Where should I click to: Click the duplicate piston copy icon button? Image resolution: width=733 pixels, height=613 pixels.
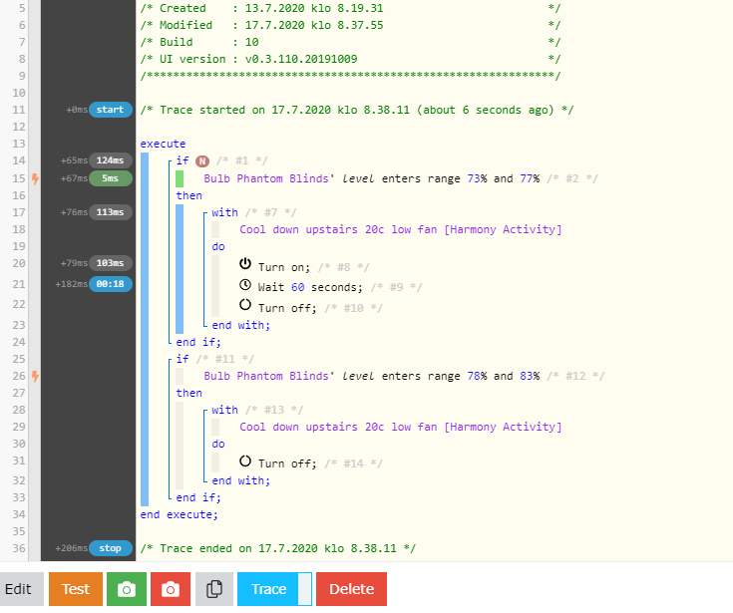[214, 589]
